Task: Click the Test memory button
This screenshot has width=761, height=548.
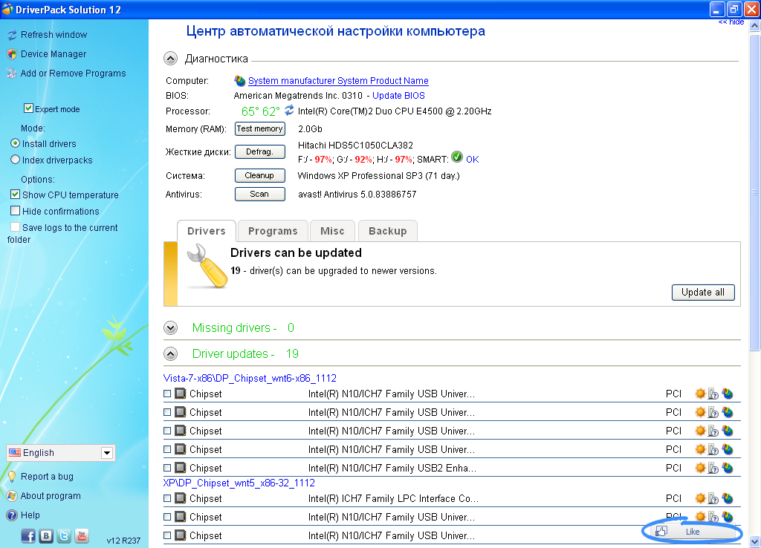Action: (x=259, y=128)
